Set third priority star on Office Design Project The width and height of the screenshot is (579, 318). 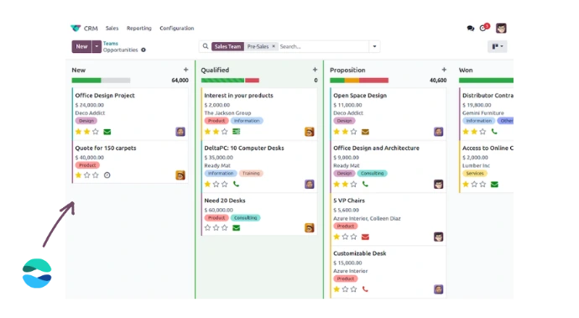[96, 132]
